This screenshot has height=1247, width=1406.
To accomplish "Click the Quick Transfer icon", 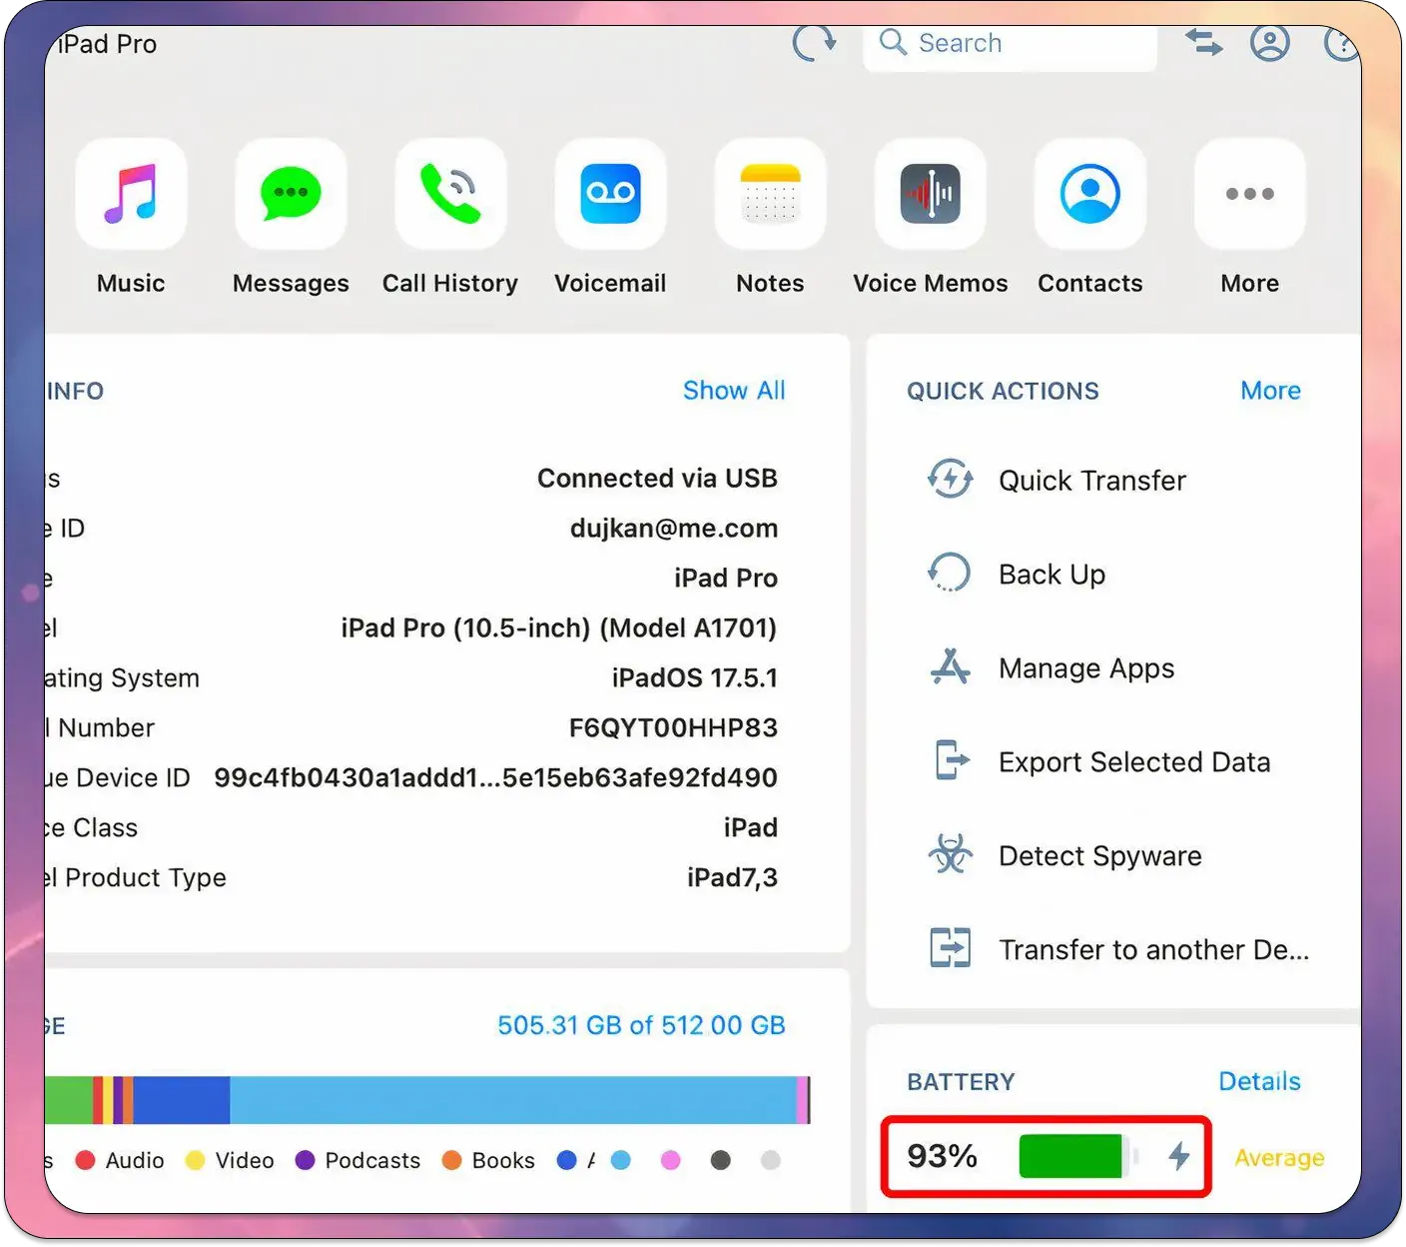I will pyautogui.click(x=950, y=480).
